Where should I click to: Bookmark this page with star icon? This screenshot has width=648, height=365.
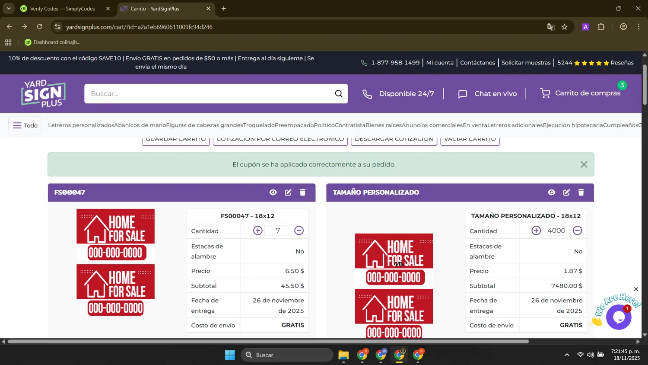click(x=564, y=27)
